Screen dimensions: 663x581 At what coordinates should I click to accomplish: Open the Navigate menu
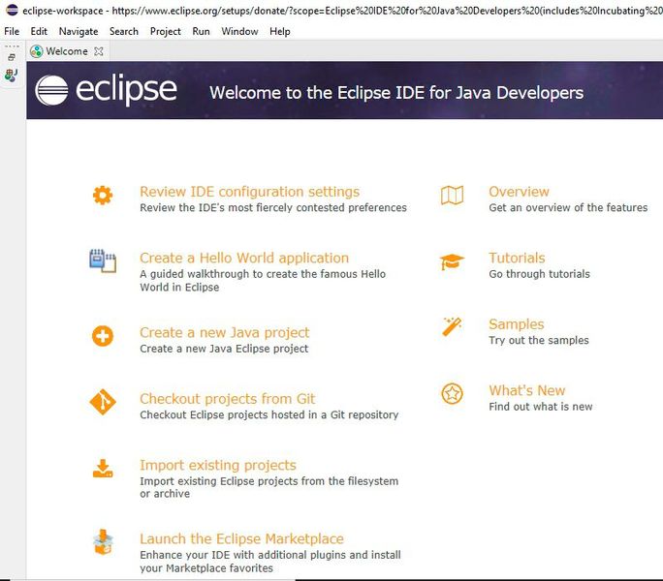[x=79, y=31]
